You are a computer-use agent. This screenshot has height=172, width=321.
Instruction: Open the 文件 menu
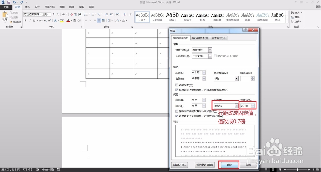click(x=6, y=7)
